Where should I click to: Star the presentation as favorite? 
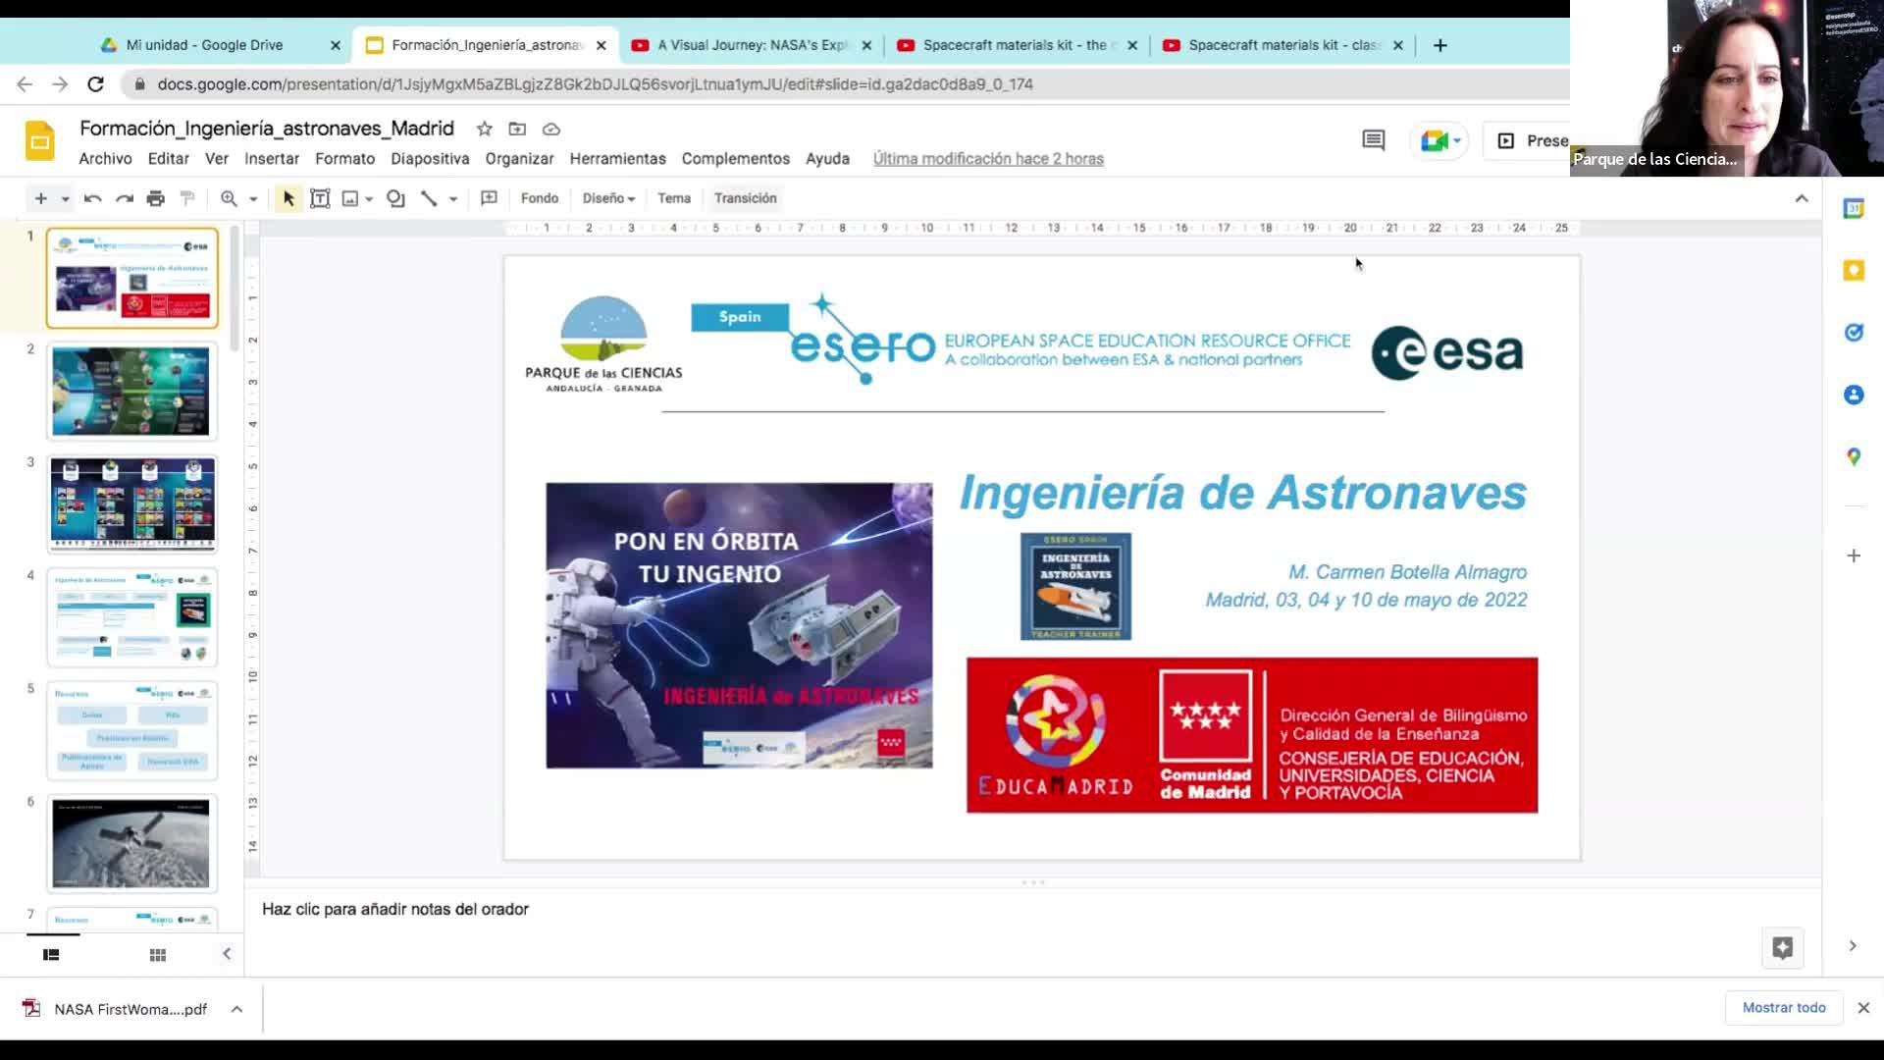(x=484, y=129)
